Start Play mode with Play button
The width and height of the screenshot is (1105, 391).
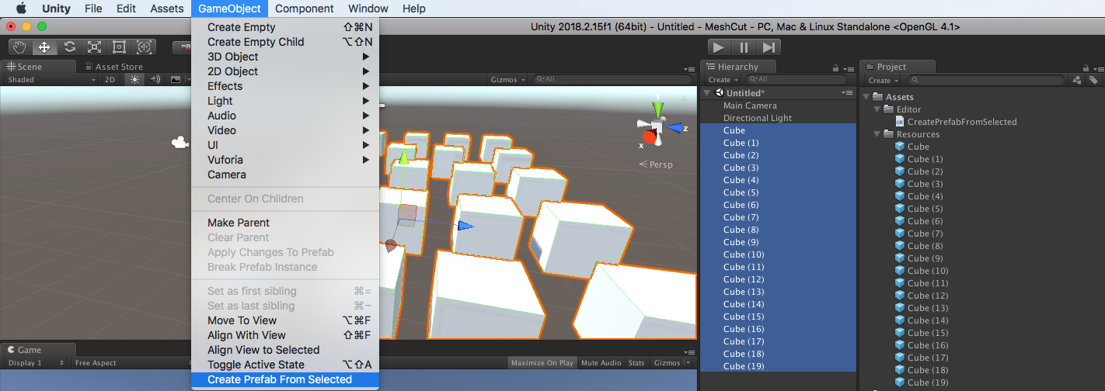pyautogui.click(x=719, y=47)
